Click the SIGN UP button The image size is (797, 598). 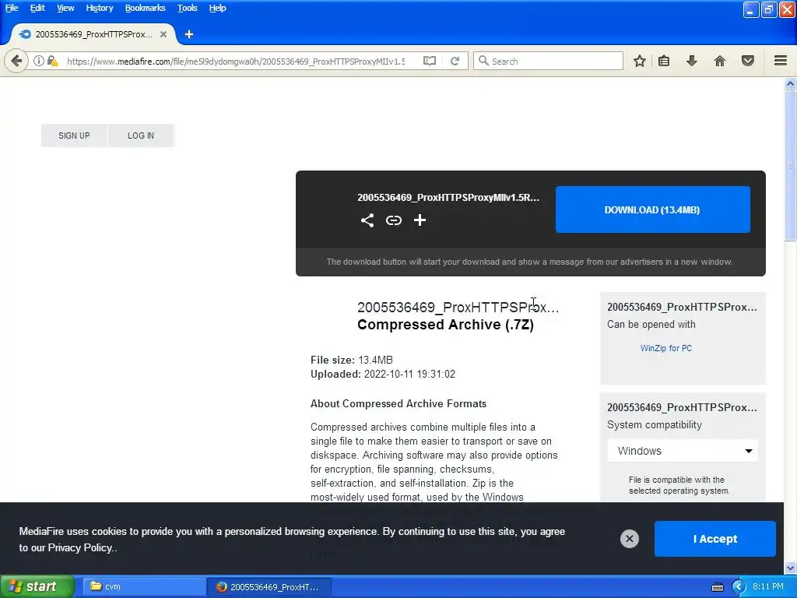point(74,135)
